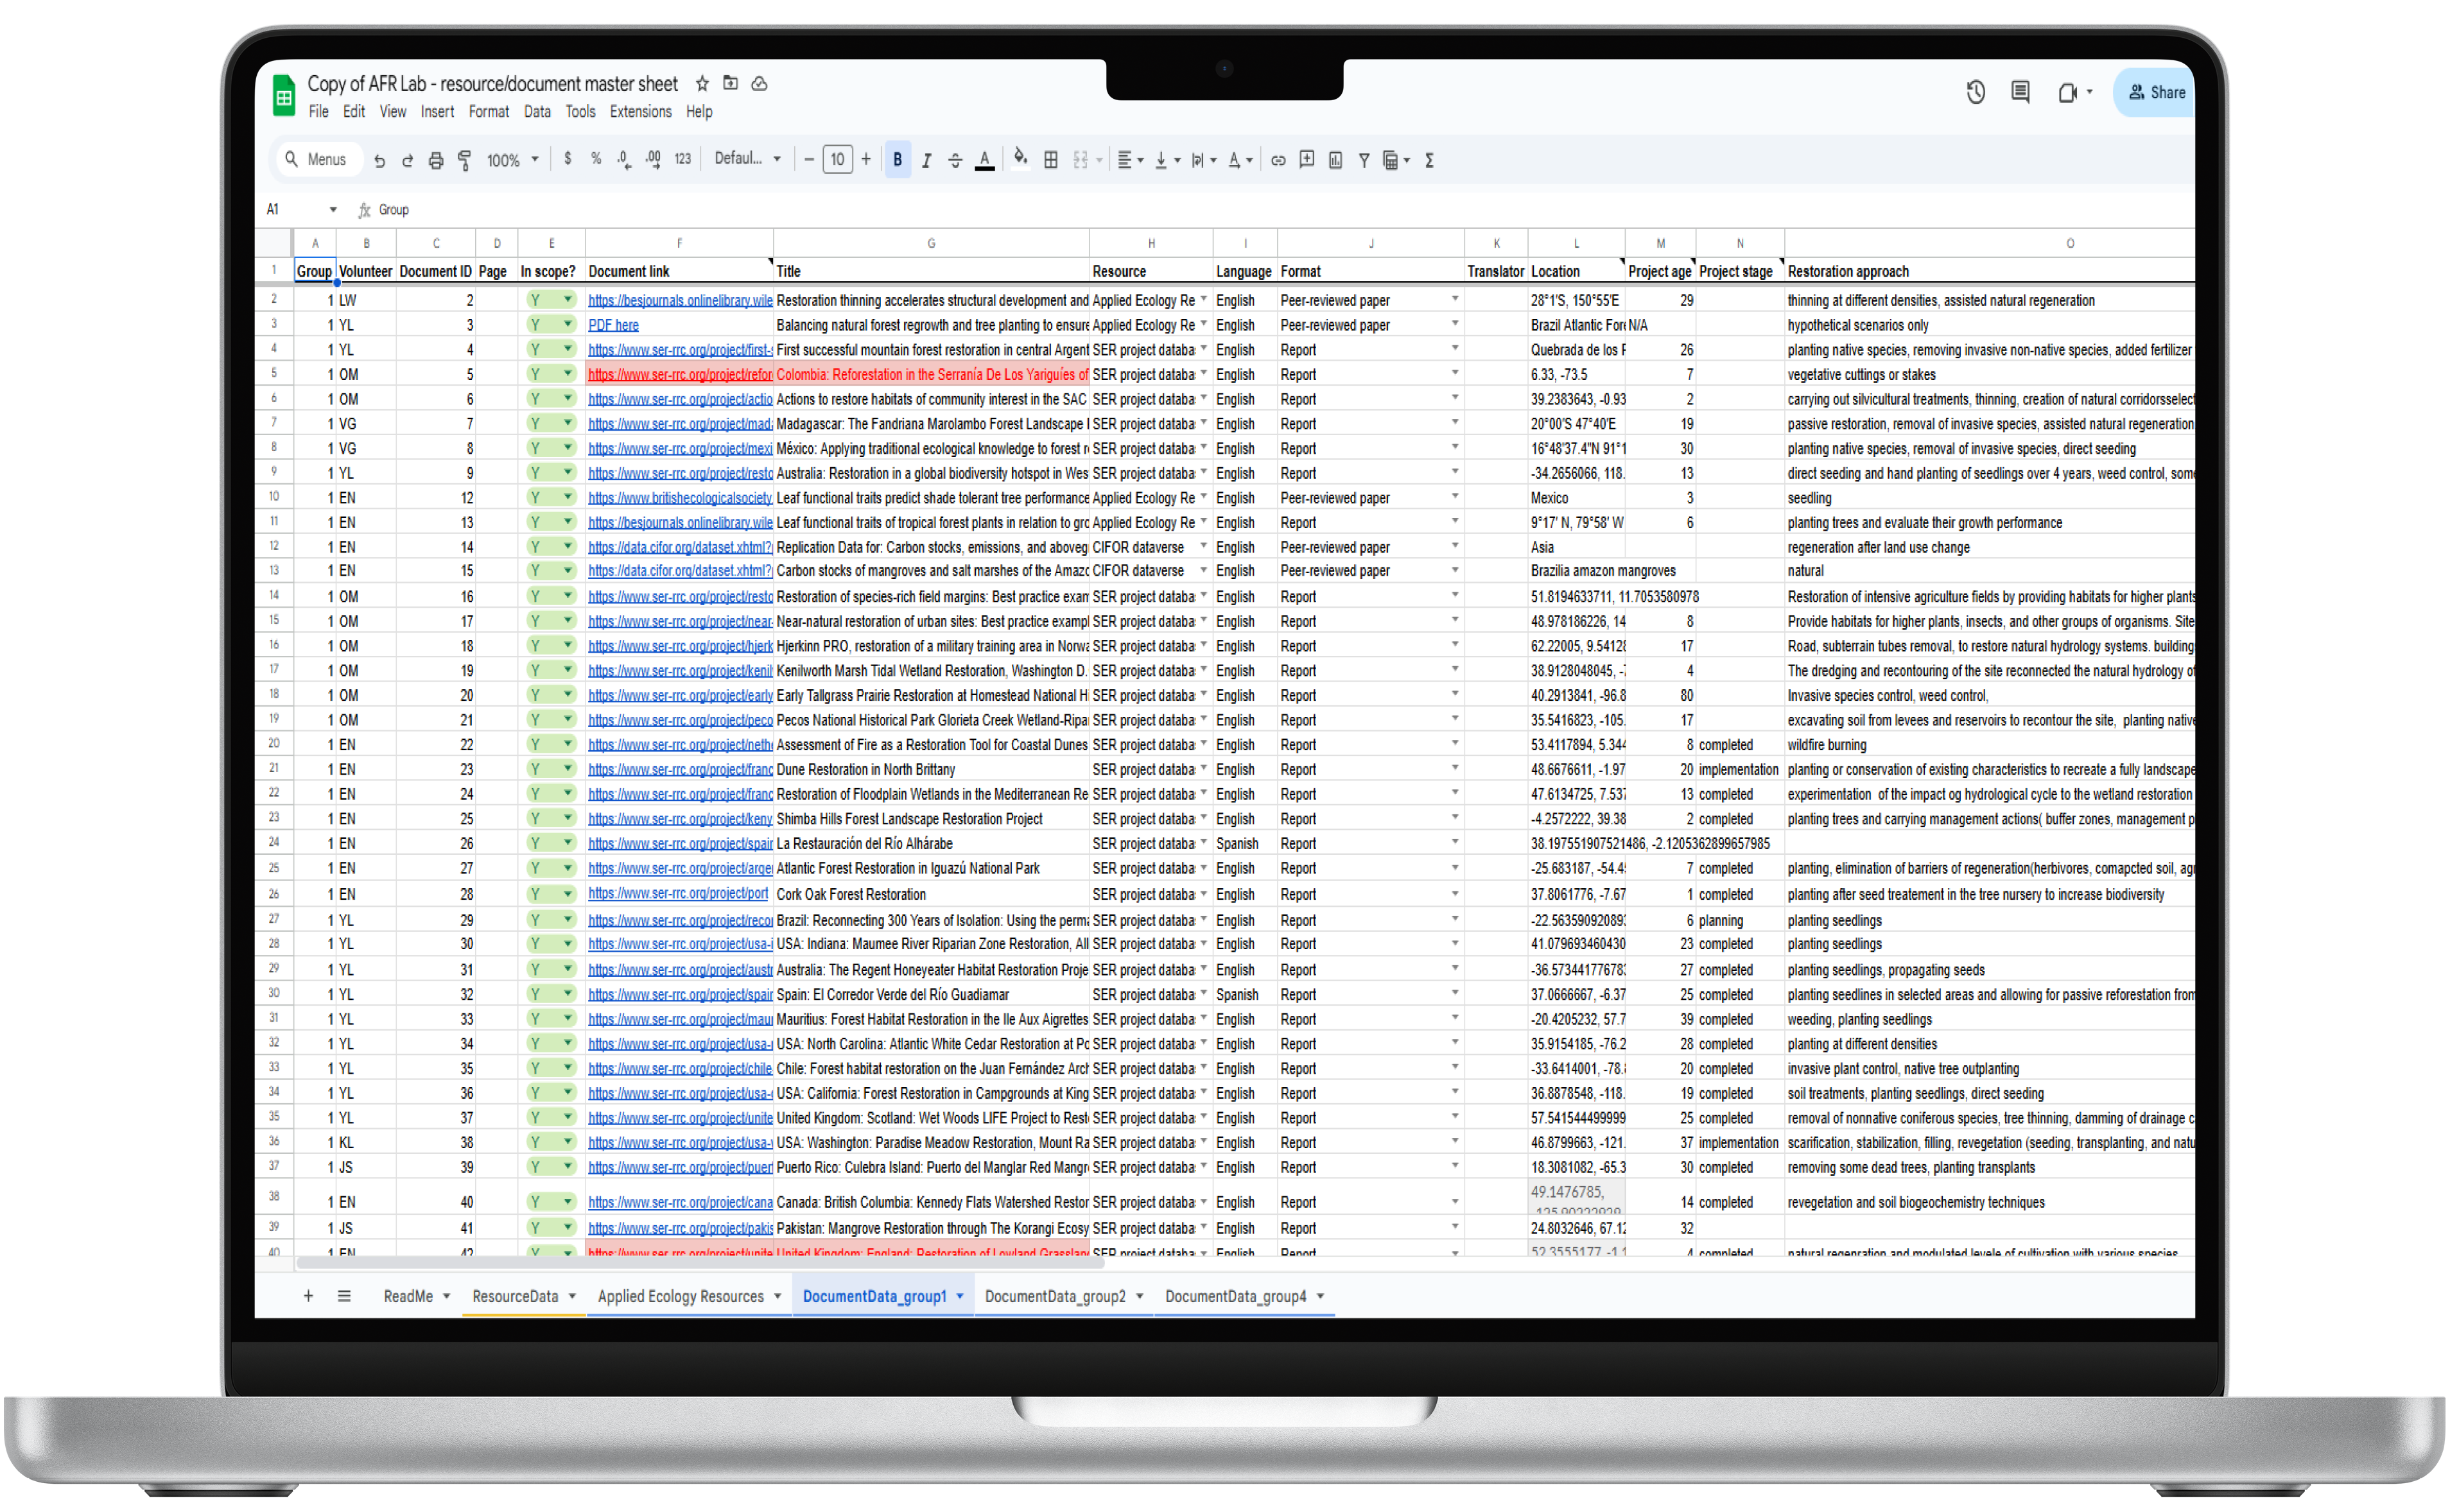Toggle italic formatting
Image resolution: width=2450 pixels, height=1512 pixels.
[x=926, y=160]
